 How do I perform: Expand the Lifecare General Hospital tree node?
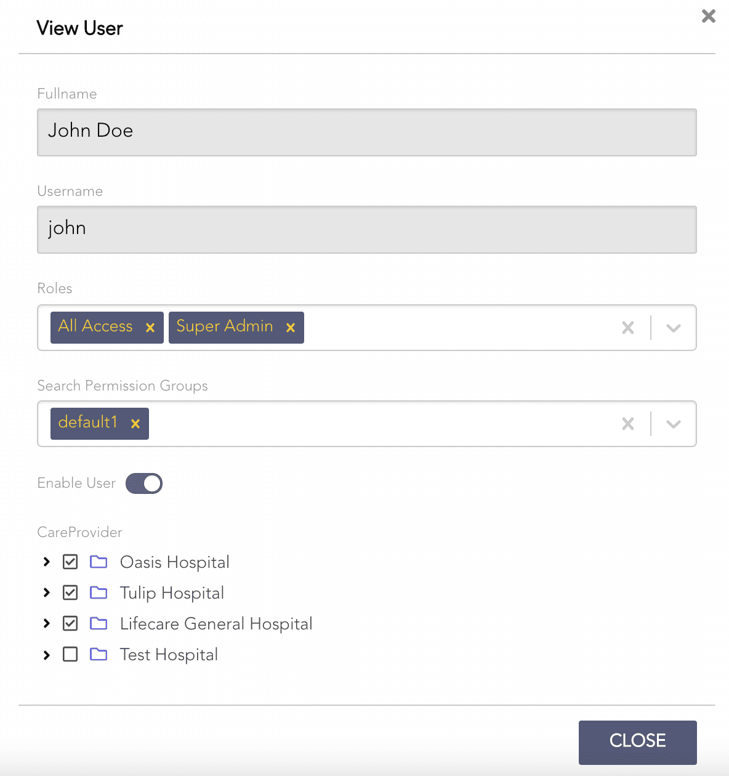(46, 623)
